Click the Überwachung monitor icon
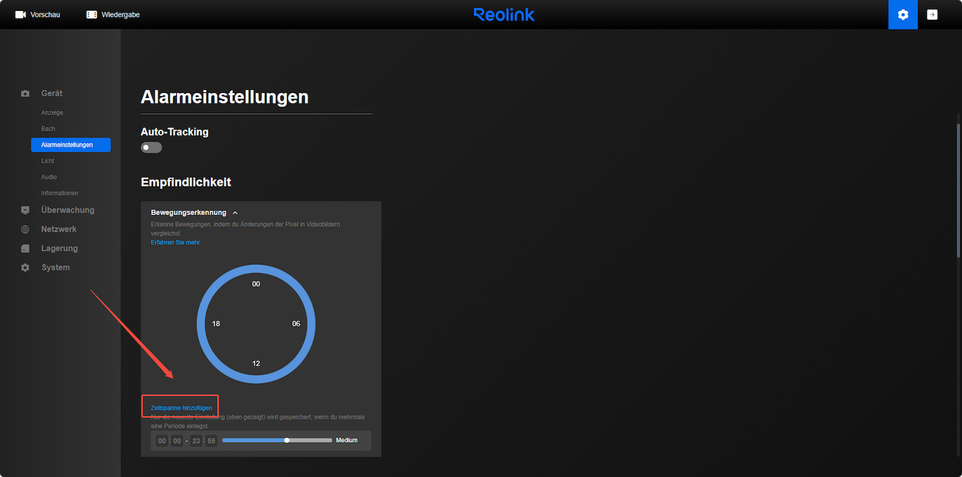 coord(25,210)
